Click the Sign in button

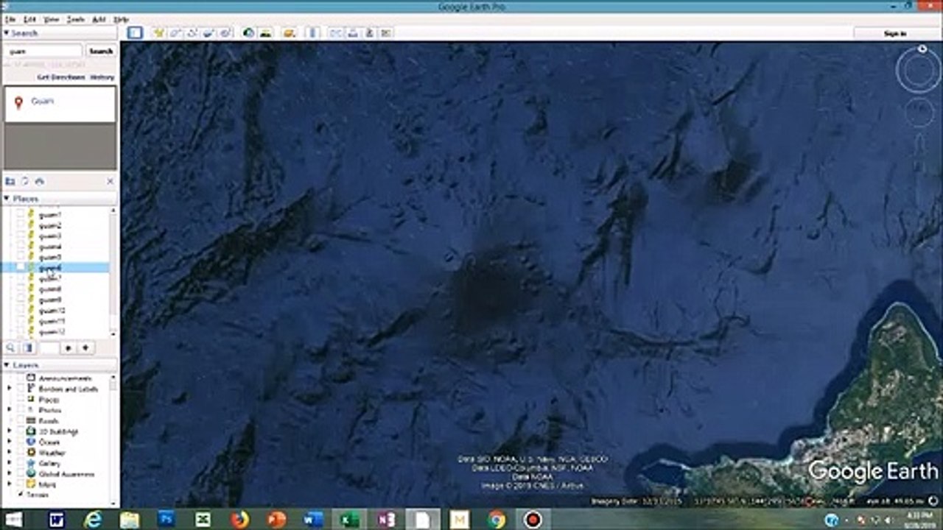(894, 33)
